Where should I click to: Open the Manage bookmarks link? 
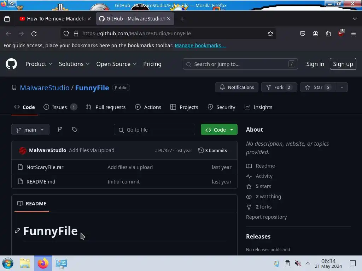pos(200,46)
